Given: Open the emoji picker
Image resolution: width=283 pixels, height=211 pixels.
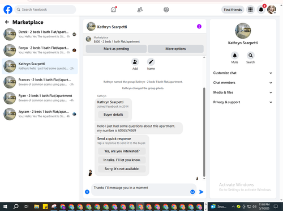Looking at the screenshot, I should click(x=192, y=192).
